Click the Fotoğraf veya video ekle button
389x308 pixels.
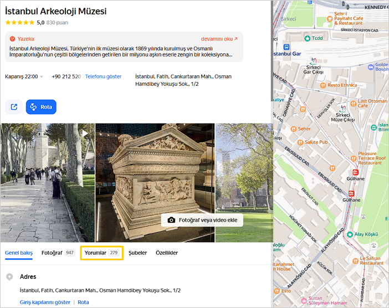tap(202, 220)
